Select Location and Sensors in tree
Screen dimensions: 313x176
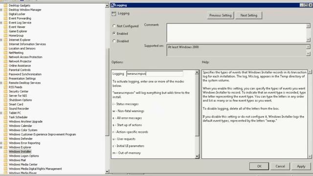[22, 48]
